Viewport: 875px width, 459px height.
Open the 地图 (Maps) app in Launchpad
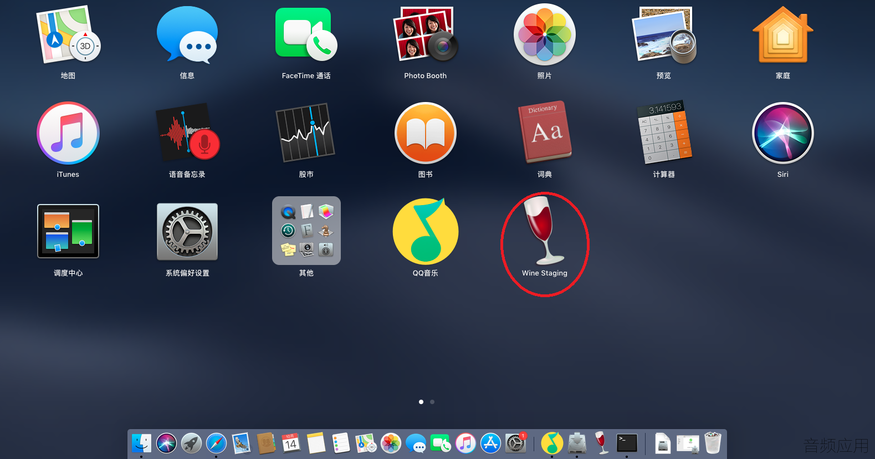(x=68, y=35)
